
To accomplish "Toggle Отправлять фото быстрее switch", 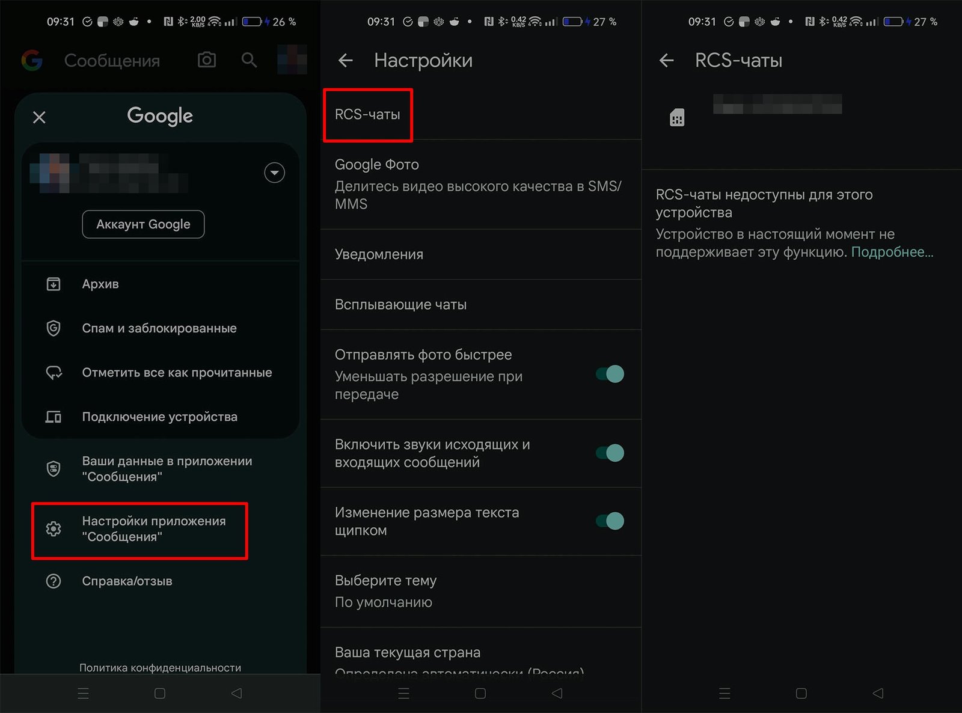I will point(610,374).
